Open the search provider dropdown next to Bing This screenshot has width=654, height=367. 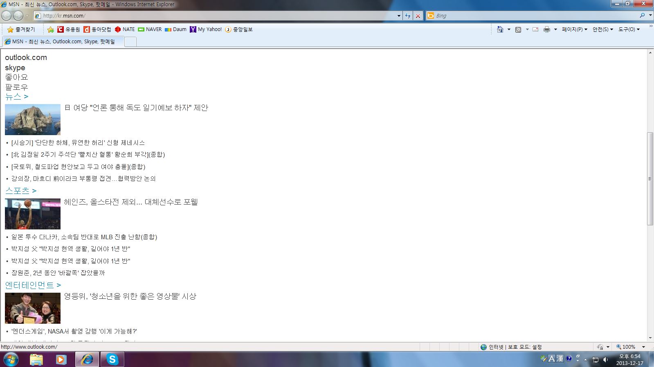[650, 16]
